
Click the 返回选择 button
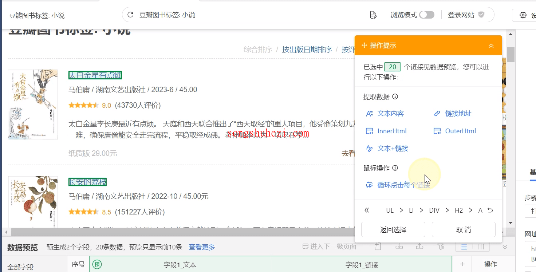pyautogui.click(x=393, y=230)
